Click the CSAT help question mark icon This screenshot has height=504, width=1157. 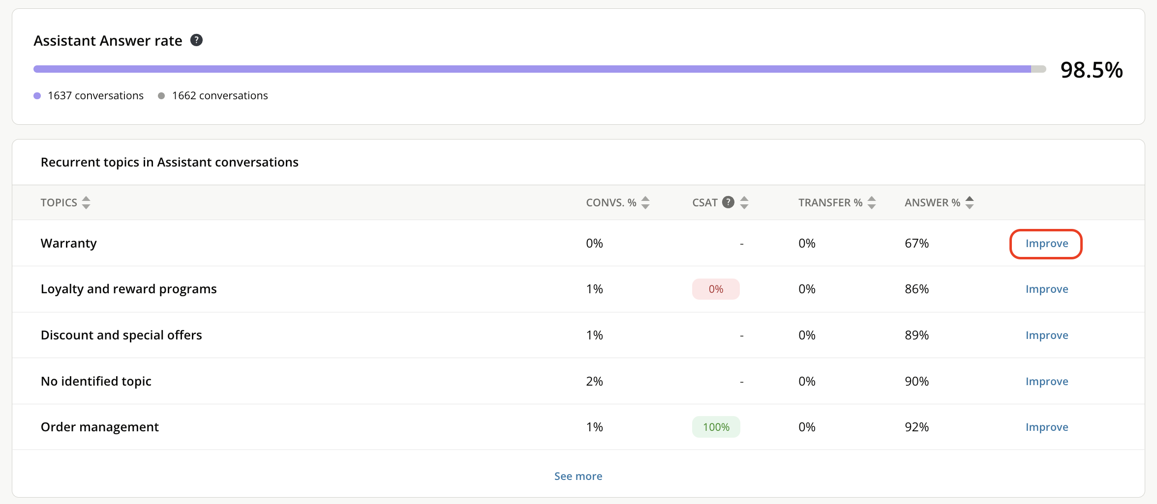pos(728,202)
